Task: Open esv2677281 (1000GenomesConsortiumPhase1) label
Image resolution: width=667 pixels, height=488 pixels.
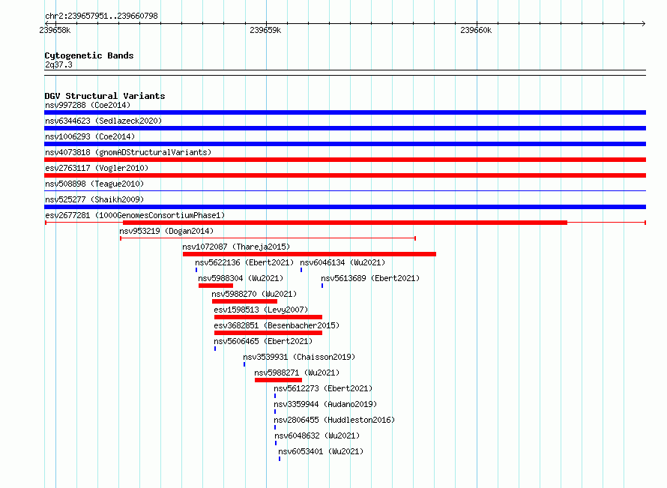Action: pos(135,215)
